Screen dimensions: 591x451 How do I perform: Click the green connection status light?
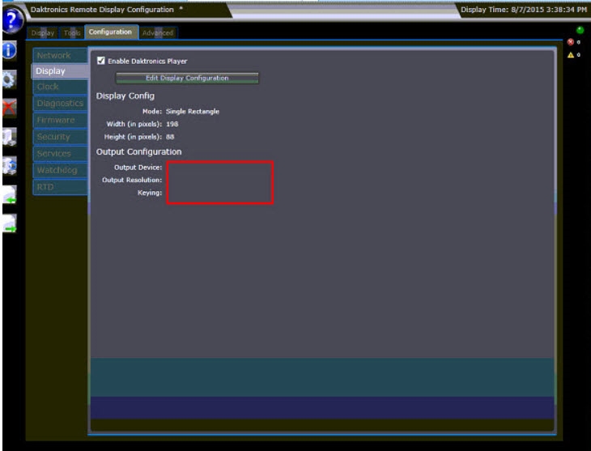[x=580, y=30]
